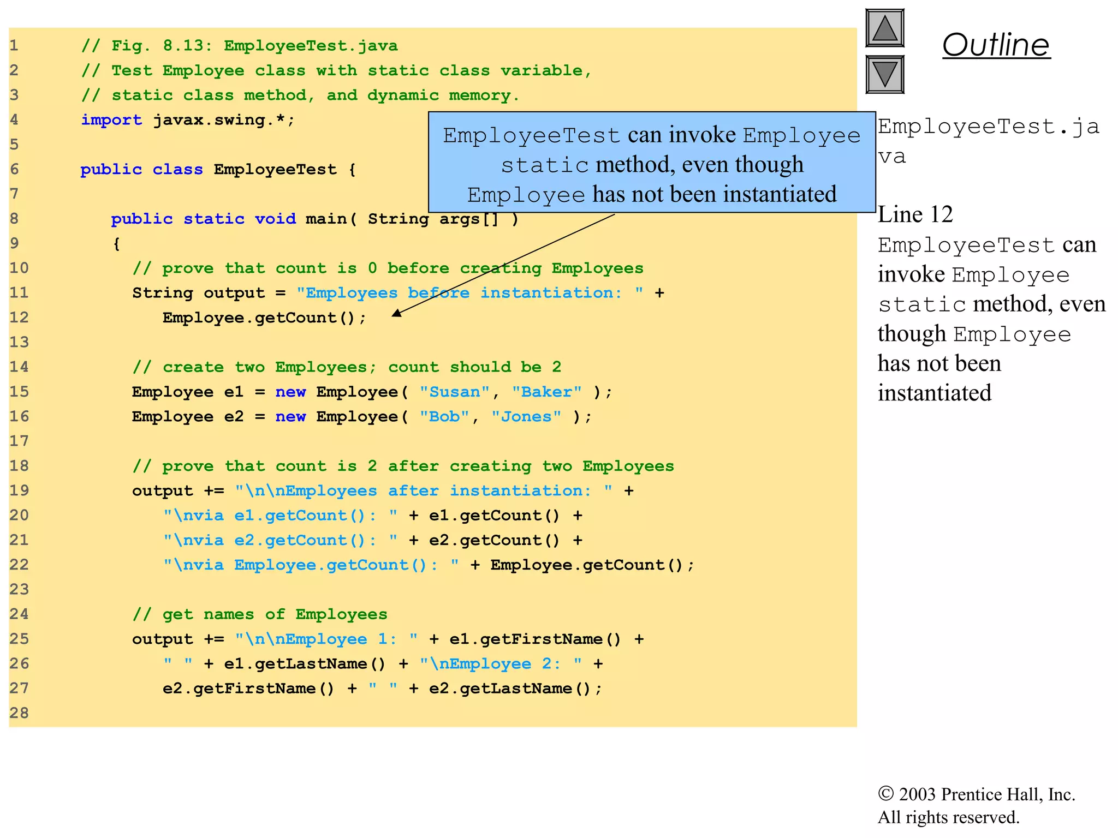The height and width of the screenshot is (838, 1118).
Task: Click the blue EmployeeTest callout box
Action: coord(652,163)
